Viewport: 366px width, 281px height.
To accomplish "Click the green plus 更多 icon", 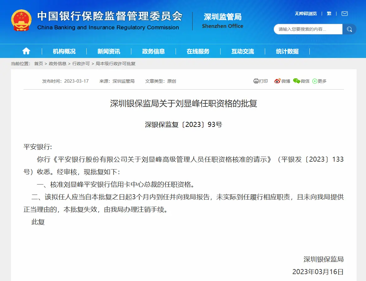I will pos(314,81).
